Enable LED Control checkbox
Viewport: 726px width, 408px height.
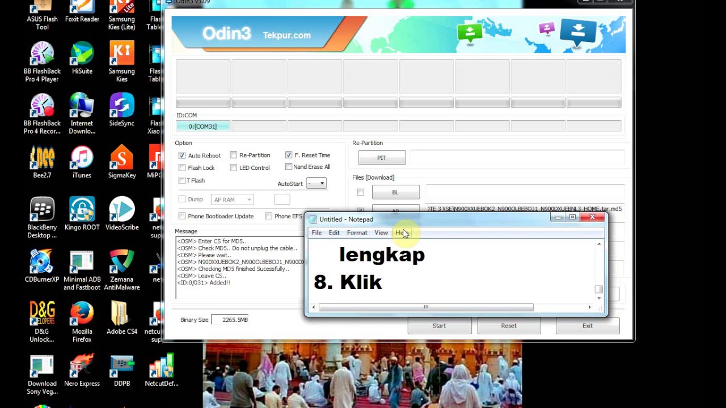click(234, 168)
